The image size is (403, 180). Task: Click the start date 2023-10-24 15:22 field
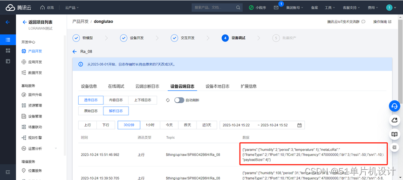pos(236,126)
